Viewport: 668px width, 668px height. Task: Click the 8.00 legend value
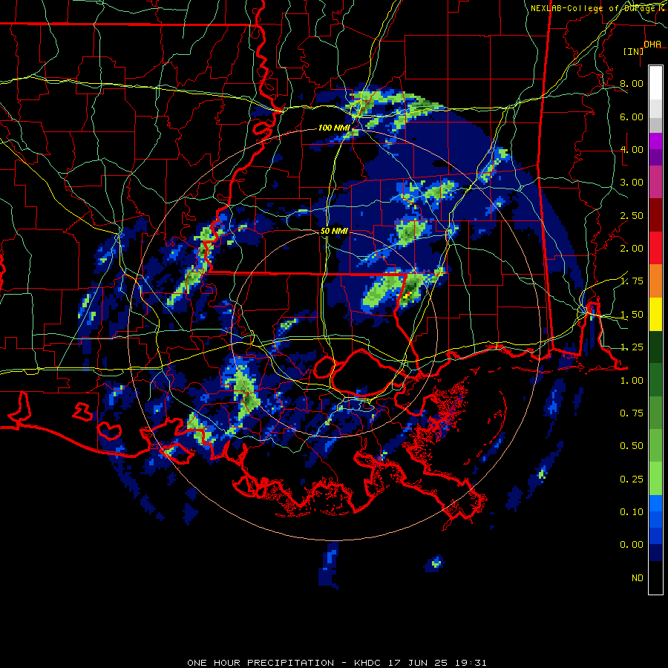632,83
